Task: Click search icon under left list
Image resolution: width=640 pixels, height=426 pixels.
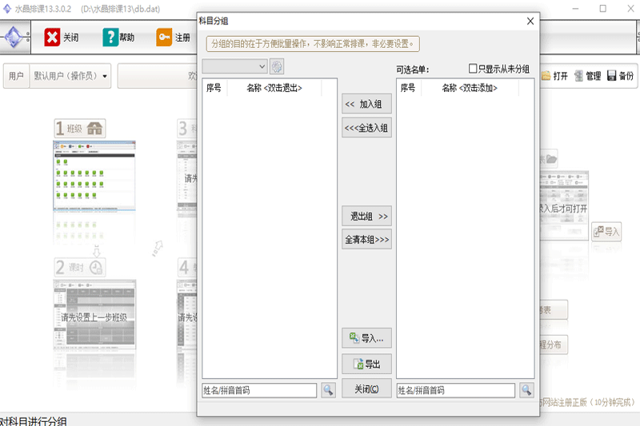Action: pos(328,390)
